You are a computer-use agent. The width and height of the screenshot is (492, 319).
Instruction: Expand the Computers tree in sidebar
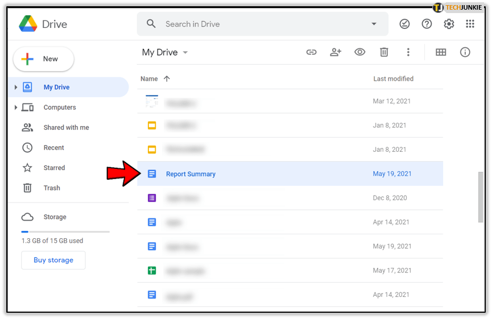tap(16, 107)
